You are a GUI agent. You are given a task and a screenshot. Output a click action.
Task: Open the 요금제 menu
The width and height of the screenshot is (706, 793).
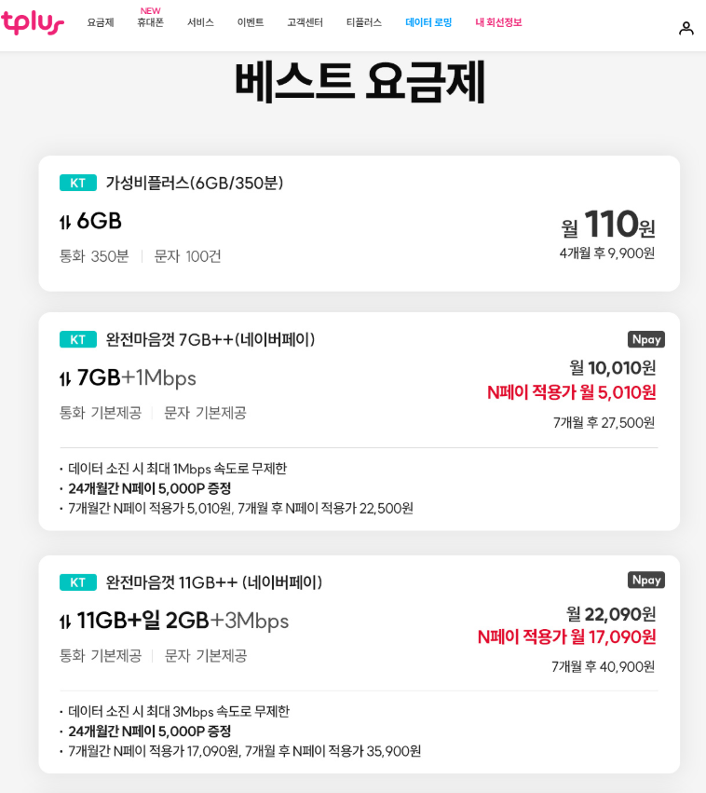[x=101, y=22]
